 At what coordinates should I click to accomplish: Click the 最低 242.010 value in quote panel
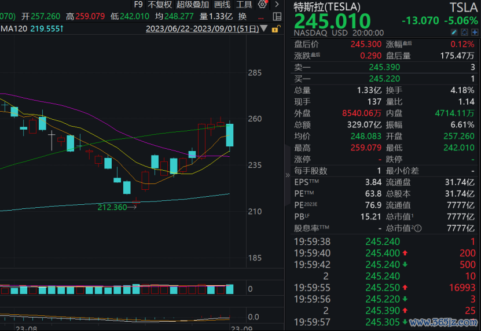[x=459, y=148]
